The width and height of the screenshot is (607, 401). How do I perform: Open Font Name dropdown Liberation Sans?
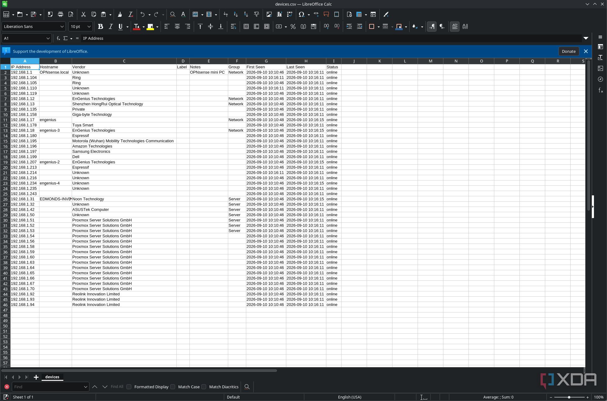[x=62, y=26]
